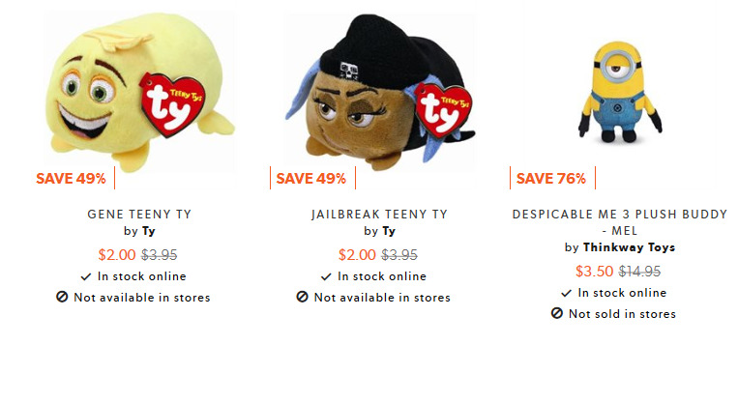This screenshot has height=403, width=738.
Task: Open Despicable Me 3 Plush Buddy title
Action: pyautogui.click(x=619, y=222)
